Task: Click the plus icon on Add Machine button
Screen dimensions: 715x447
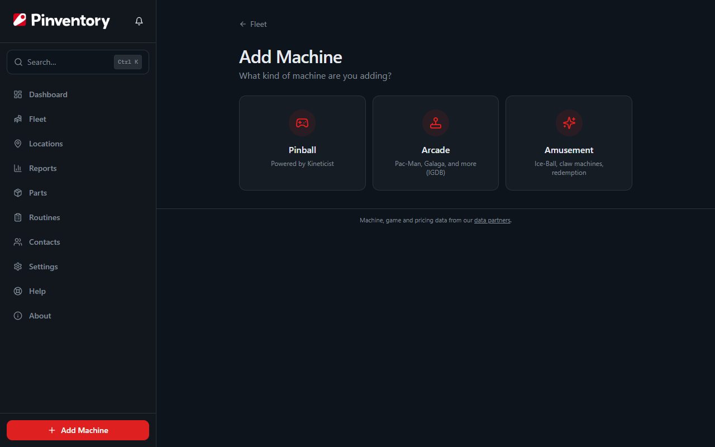Action: (52, 430)
